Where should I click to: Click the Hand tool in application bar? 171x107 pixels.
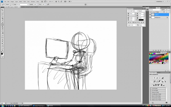[x=56, y=1]
